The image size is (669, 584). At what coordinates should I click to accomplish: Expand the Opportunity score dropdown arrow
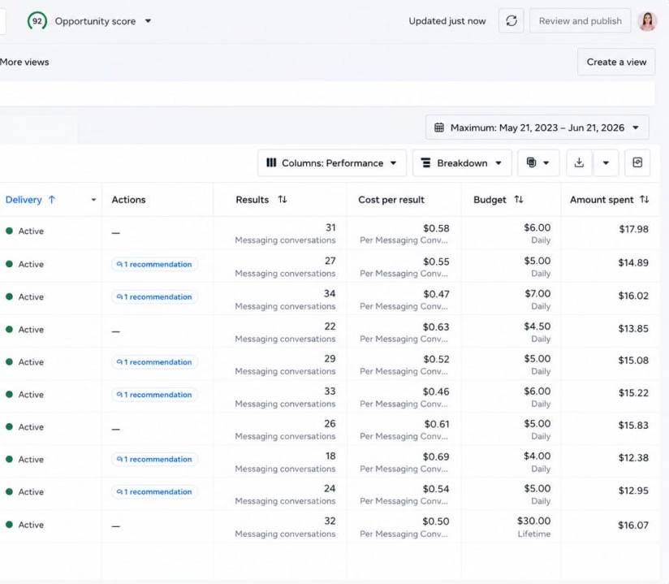pos(148,21)
